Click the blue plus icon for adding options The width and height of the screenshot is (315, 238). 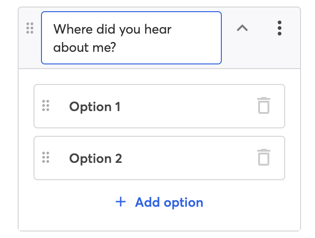pyautogui.click(x=121, y=202)
